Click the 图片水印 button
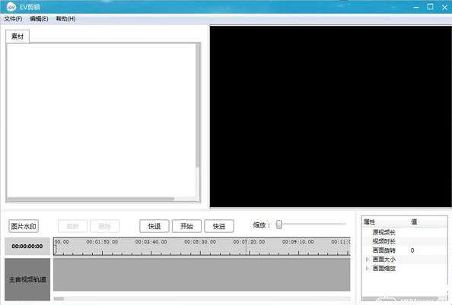Screen dimensions: 452x305 pos(24,226)
